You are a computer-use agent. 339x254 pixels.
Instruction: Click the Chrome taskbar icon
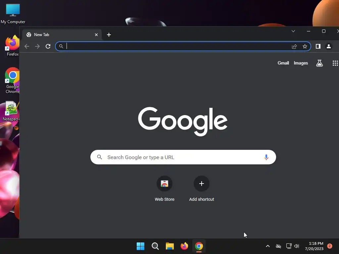199,246
